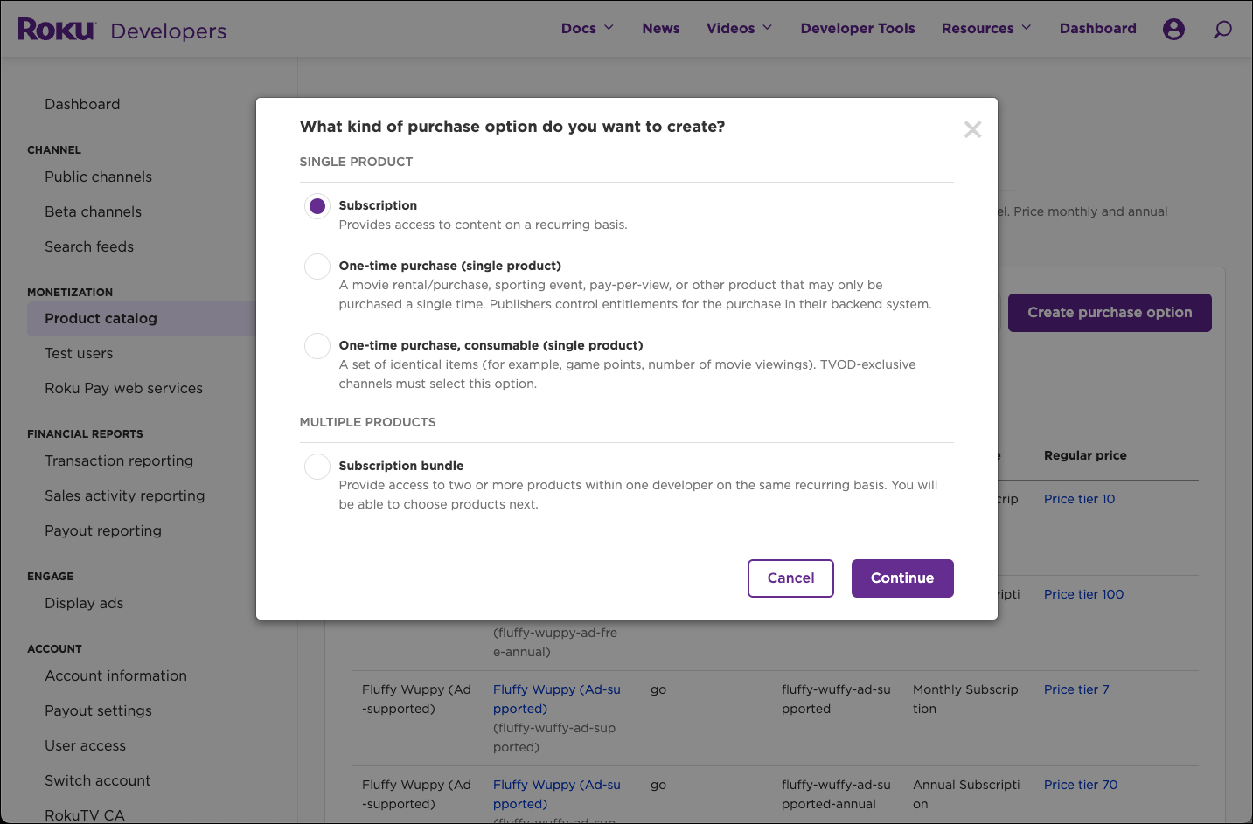
Task: Choose One-time purchase (single product) option
Action: (317, 267)
